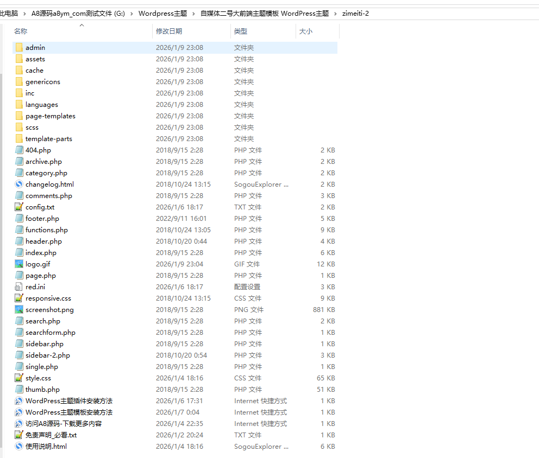Image resolution: width=539 pixels, height=458 pixels.
Task: Click the red.ini settings file icon
Action: click(x=19, y=287)
